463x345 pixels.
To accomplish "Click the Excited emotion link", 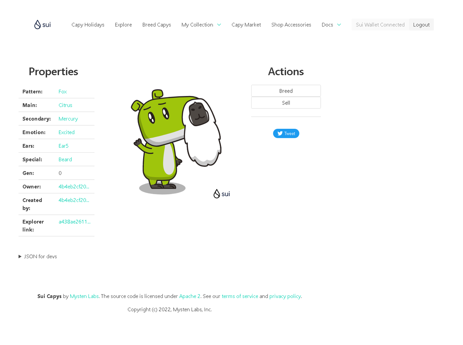I will point(67,132).
